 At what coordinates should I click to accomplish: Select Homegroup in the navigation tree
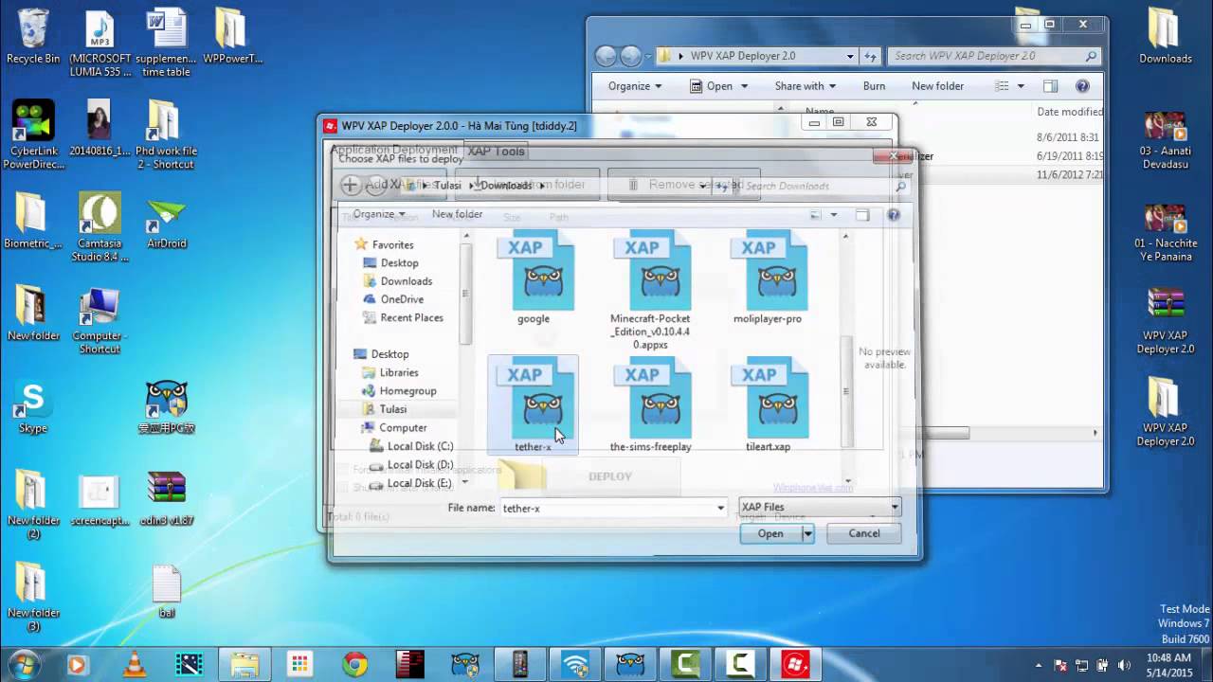pyautogui.click(x=407, y=390)
